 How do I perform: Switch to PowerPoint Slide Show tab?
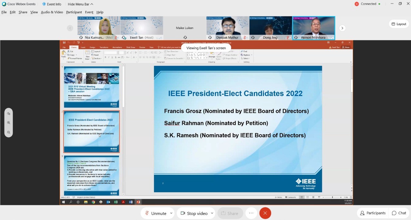131,47
